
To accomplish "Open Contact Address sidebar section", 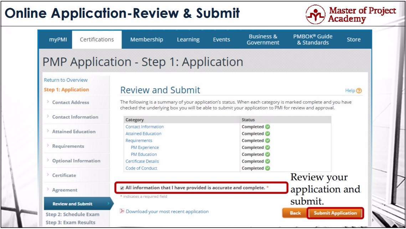I will [x=71, y=102].
